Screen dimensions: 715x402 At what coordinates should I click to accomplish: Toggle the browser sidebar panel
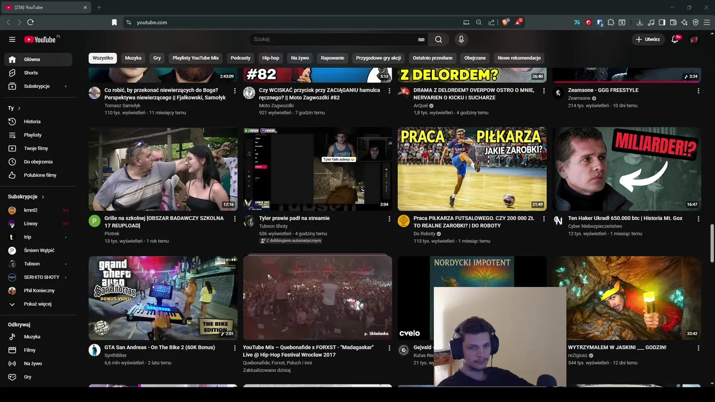[x=662, y=22]
